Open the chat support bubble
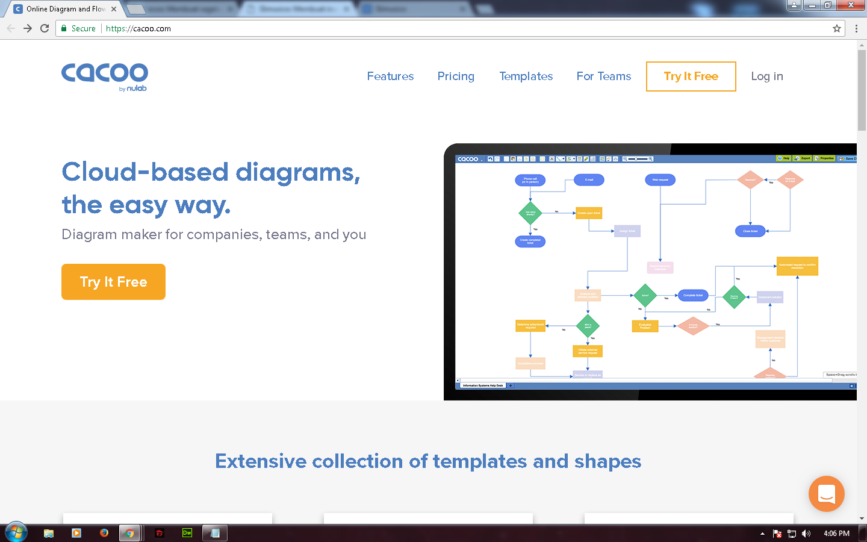This screenshot has height=542, width=867. [x=826, y=494]
